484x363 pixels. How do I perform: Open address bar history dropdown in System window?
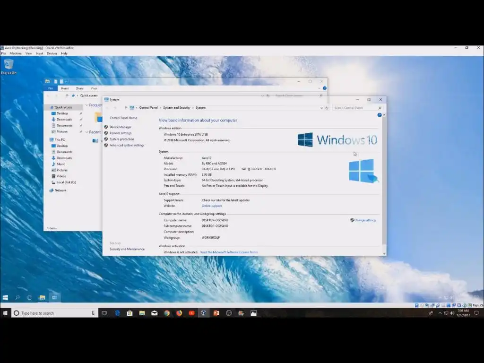click(321, 108)
